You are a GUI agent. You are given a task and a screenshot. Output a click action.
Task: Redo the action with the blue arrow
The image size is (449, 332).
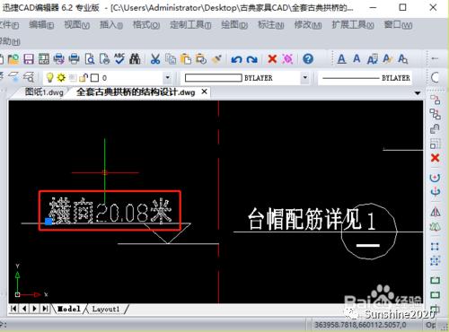(251, 59)
